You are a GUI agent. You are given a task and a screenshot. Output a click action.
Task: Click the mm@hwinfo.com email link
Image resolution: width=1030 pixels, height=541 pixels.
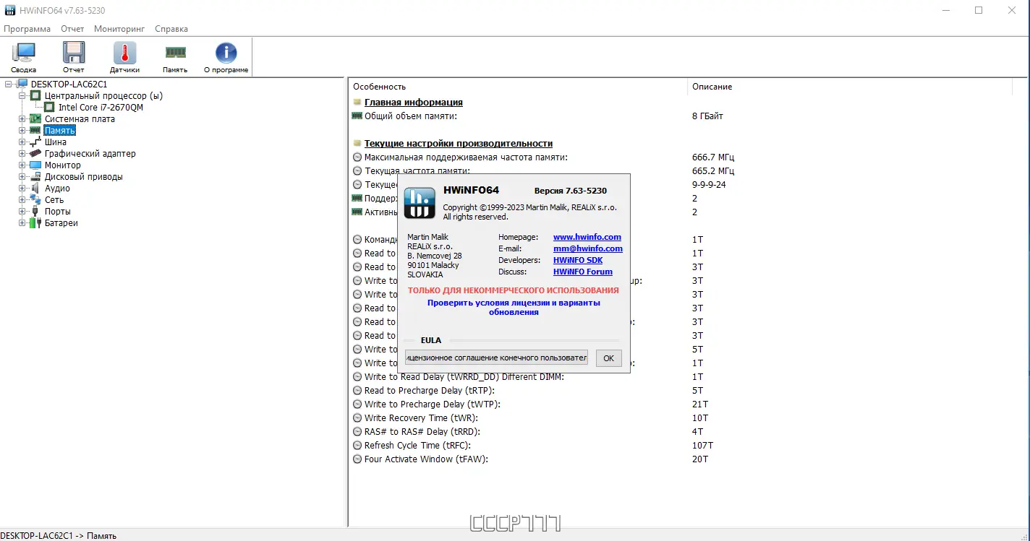588,248
